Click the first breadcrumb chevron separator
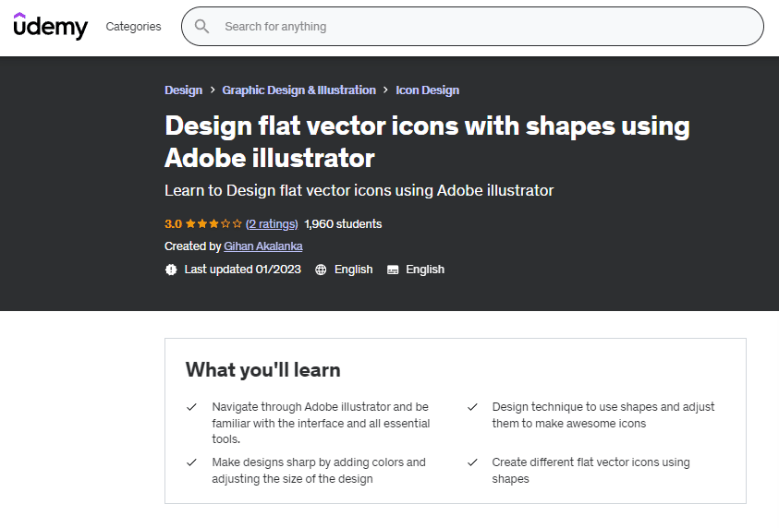The image size is (779, 528). pyautogui.click(x=213, y=90)
